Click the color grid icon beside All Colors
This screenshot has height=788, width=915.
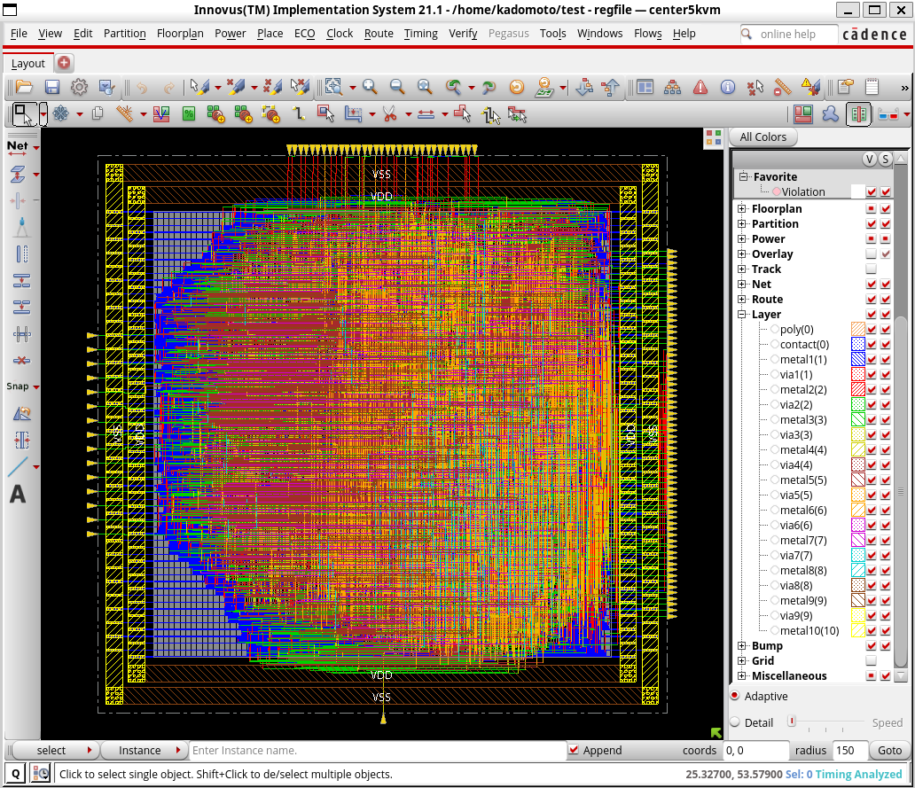click(714, 137)
